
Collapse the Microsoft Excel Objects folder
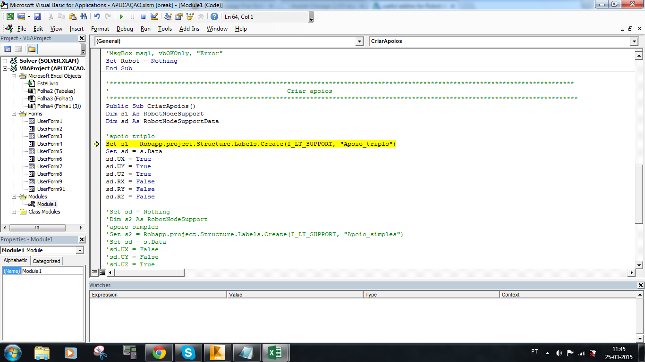(14, 76)
